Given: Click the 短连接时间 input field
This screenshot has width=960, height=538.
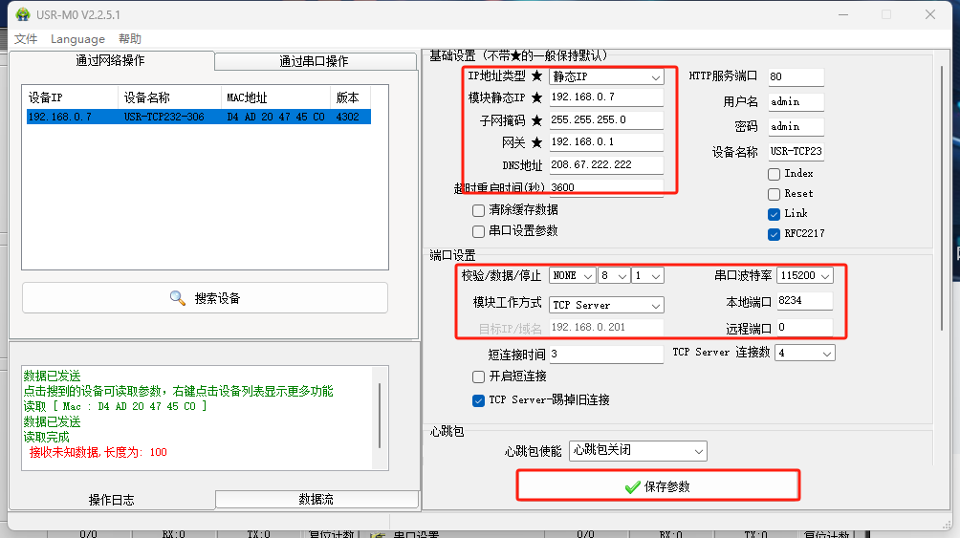Looking at the screenshot, I should tap(606, 354).
